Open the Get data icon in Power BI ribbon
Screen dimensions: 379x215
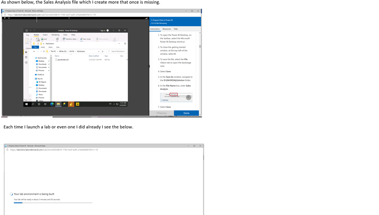tap(38, 40)
